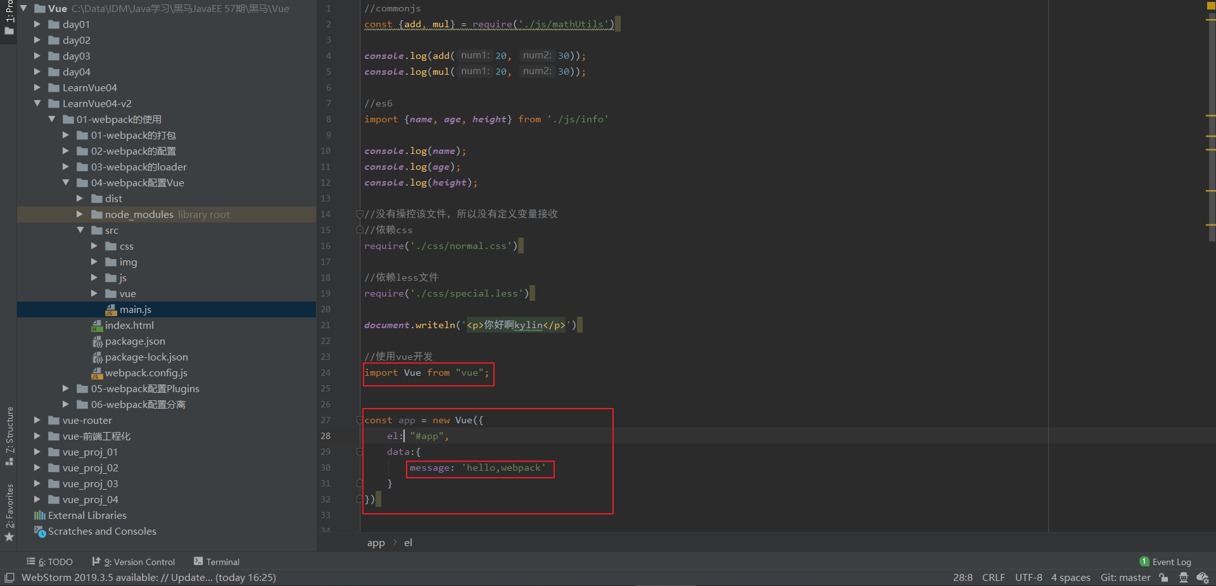The width and height of the screenshot is (1216, 586).
Task: Collapse the Vue root project folder
Action: tap(23, 8)
